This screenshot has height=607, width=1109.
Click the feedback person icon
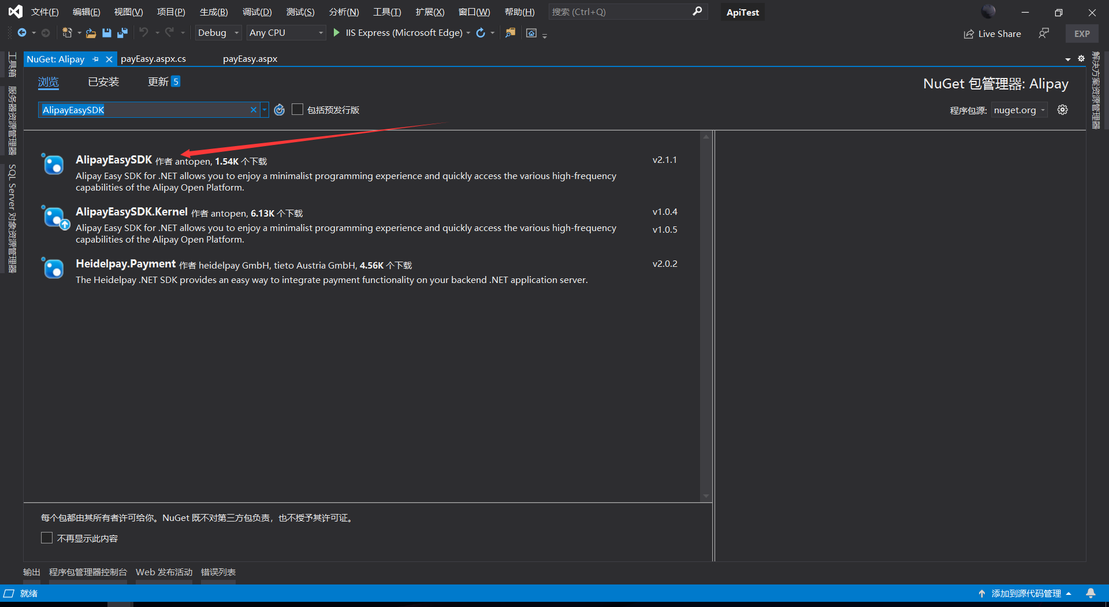tap(1043, 33)
